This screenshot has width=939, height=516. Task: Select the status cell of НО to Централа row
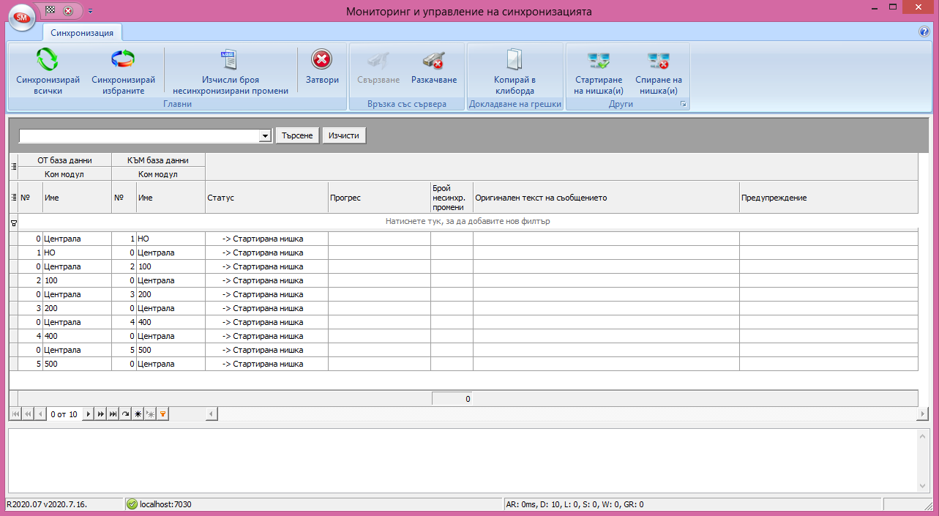(266, 253)
